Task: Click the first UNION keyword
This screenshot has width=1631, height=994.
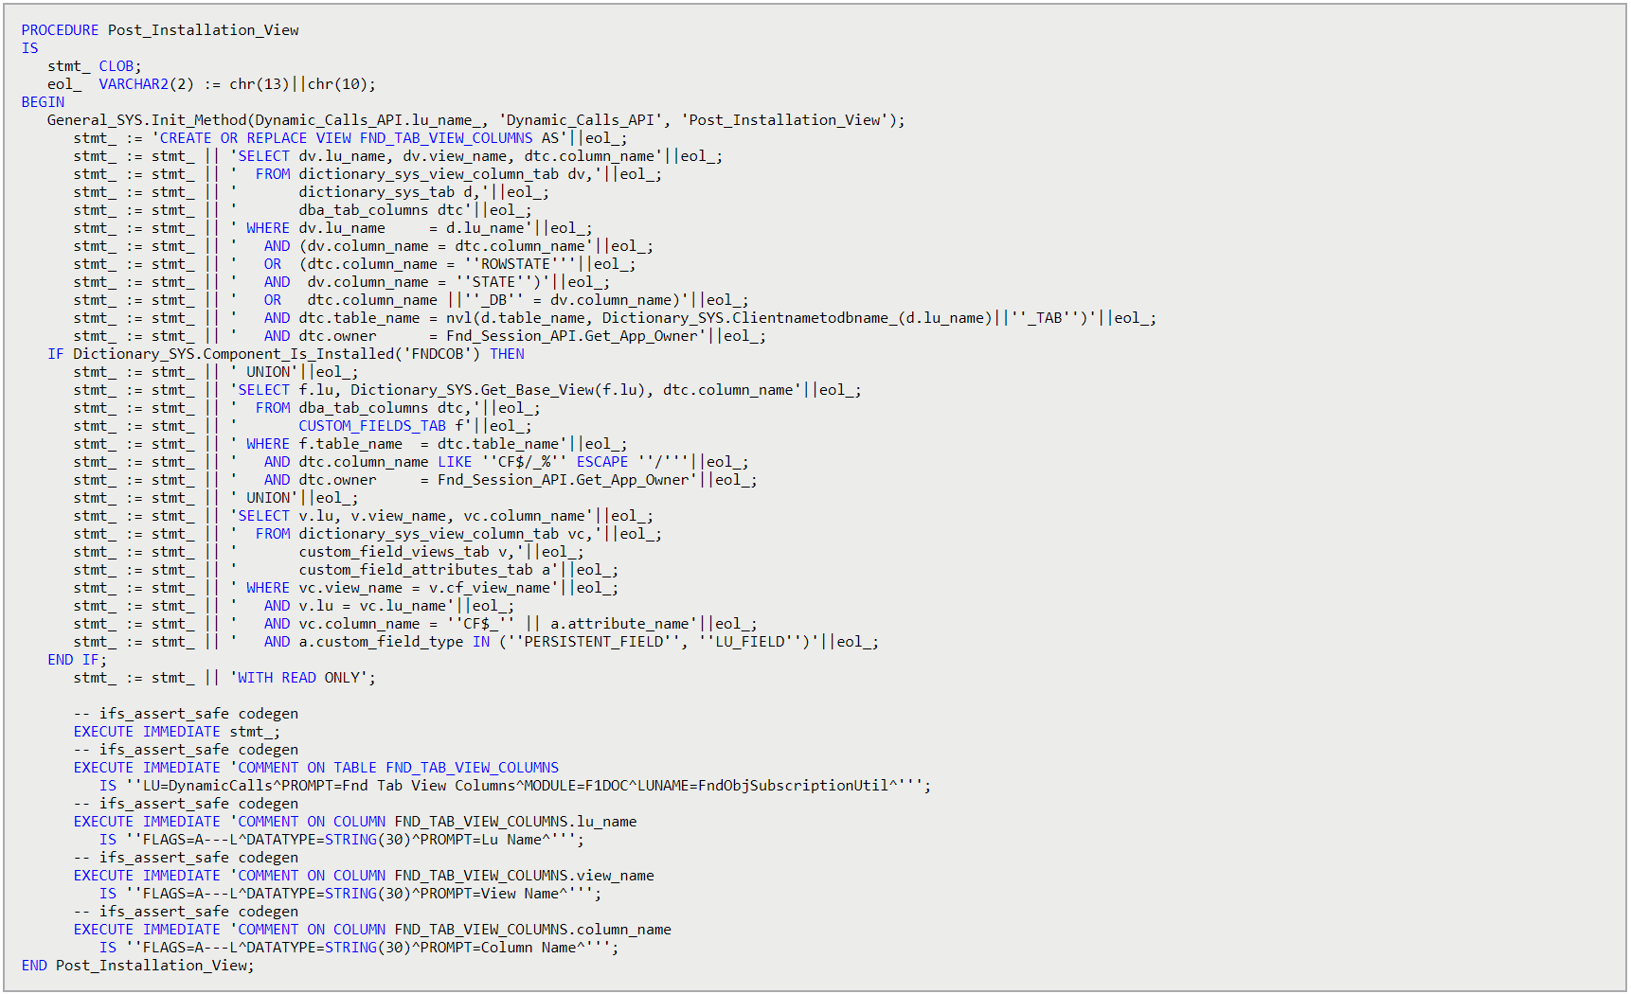Action: pyautogui.click(x=266, y=371)
